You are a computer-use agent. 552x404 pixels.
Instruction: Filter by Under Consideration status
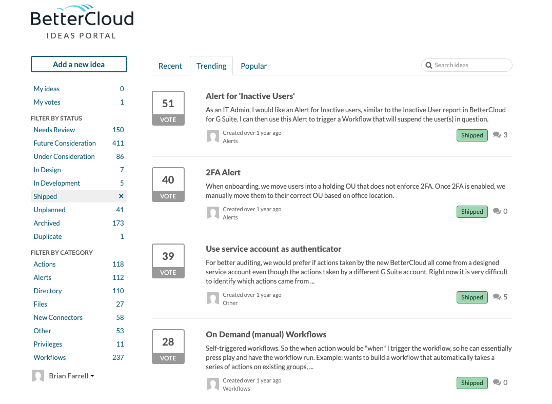point(79,156)
